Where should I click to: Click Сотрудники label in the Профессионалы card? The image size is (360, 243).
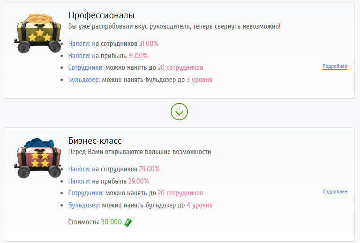tap(86, 67)
